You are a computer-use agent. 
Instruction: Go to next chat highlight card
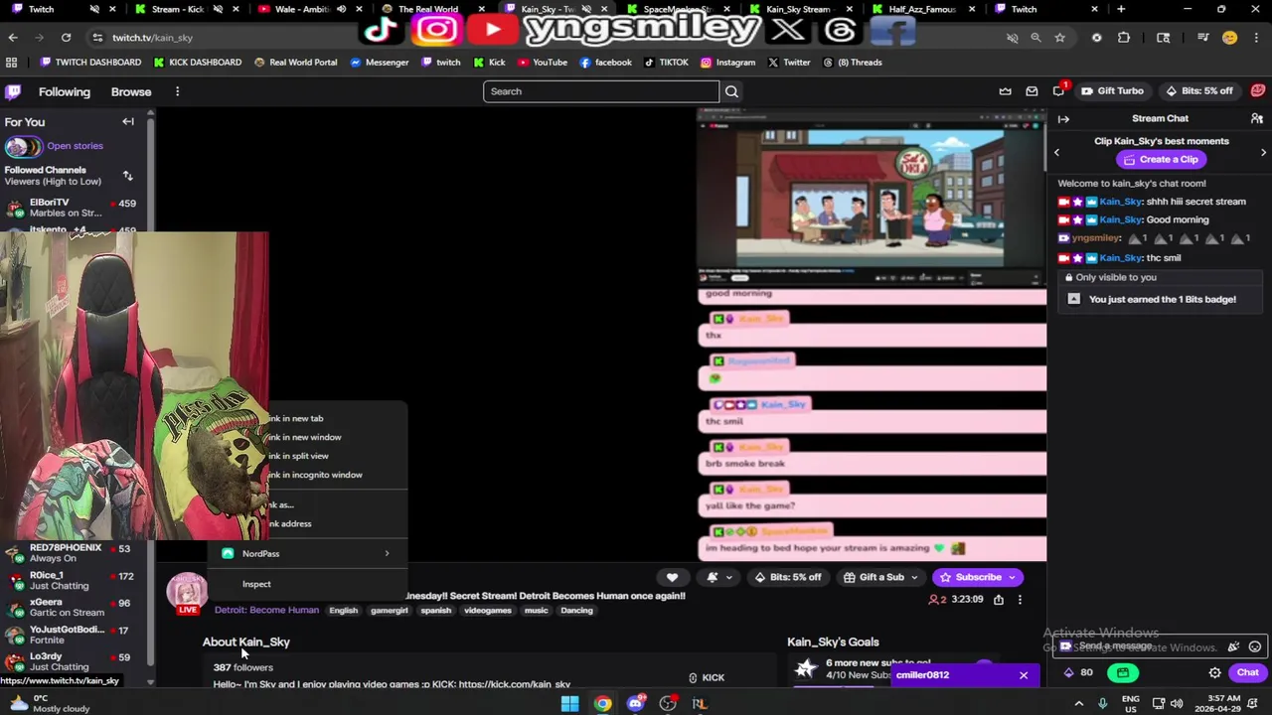pos(1263,152)
